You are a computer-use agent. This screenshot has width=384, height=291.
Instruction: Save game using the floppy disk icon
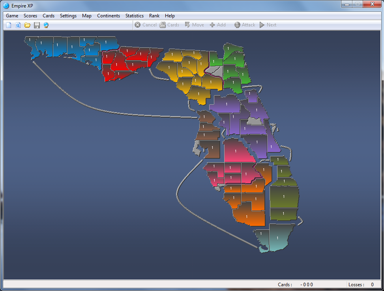(x=37, y=25)
